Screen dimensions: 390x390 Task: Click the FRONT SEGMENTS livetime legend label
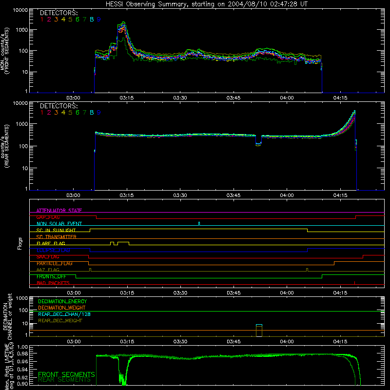pos(66,374)
